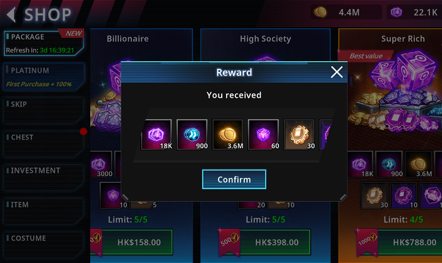Open the COSTUME tab
Image resolution: width=442 pixels, height=263 pixels.
[x=44, y=245]
